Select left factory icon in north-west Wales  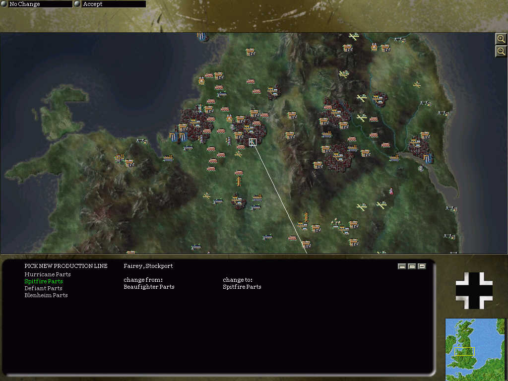point(119,158)
